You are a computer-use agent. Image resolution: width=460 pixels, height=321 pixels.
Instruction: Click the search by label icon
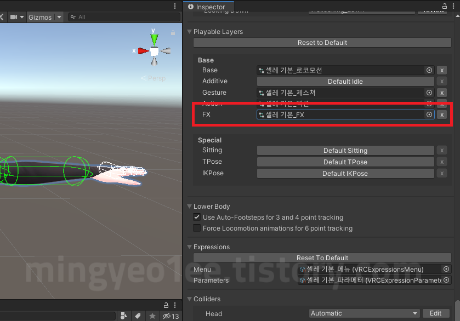coord(138,316)
